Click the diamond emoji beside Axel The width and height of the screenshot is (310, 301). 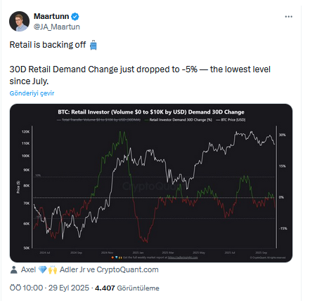tap(42, 269)
